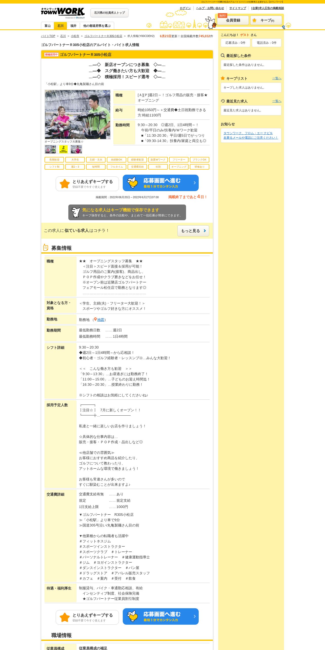325x650 pixels.
Task: Click the 大学生 tag
Action: (x=75, y=160)
